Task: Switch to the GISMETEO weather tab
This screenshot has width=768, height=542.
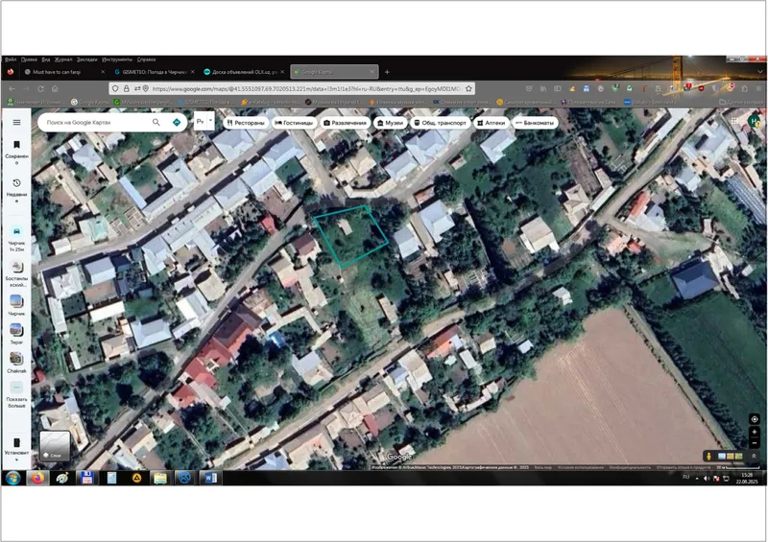Action: coord(155,72)
